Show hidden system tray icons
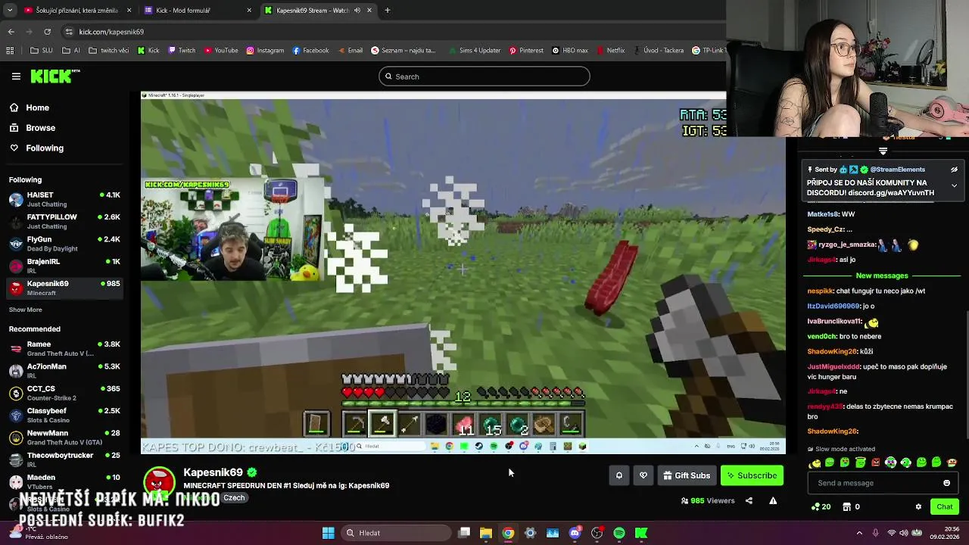Screen dimensions: 969x545 (x=859, y=533)
